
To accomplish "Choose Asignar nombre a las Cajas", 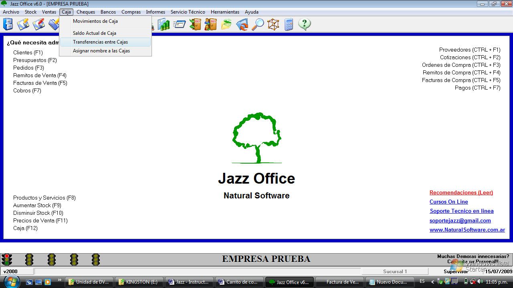I will [105, 51].
